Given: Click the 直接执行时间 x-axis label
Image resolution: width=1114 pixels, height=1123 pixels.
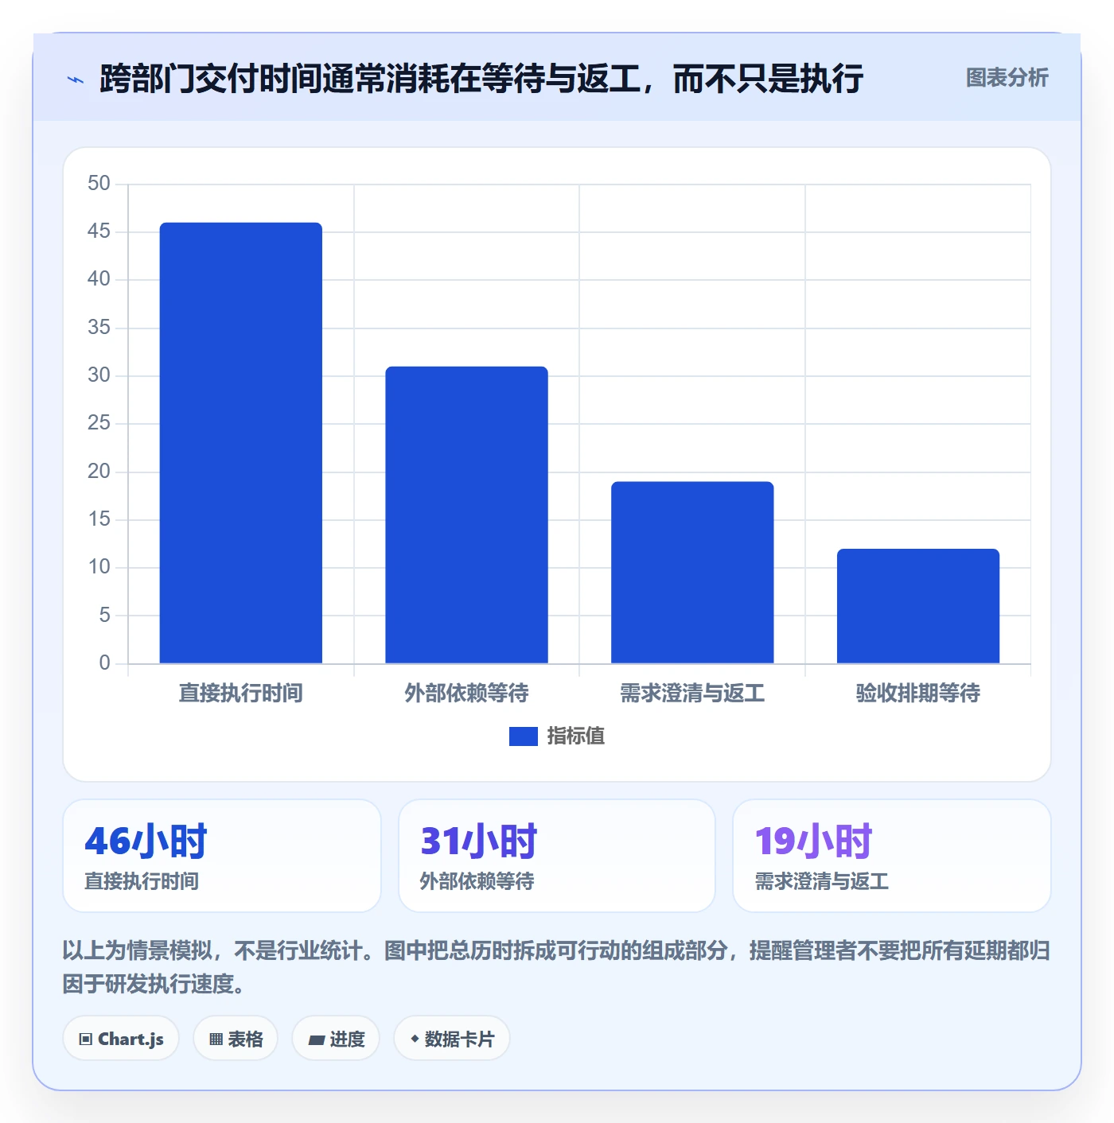Looking at the screenshot, I should 241,694.
